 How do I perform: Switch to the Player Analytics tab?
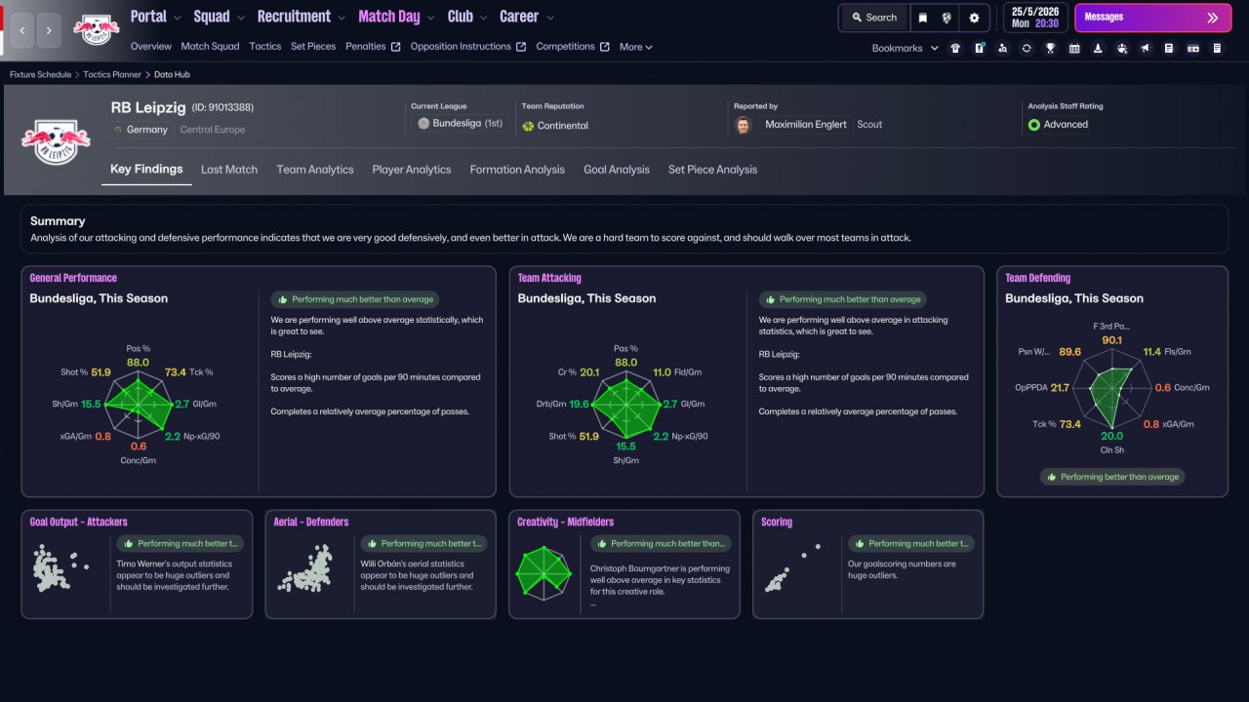coord(412,170)
